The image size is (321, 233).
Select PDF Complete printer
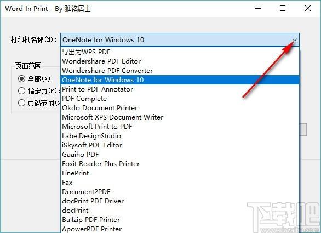coord(180,99)
